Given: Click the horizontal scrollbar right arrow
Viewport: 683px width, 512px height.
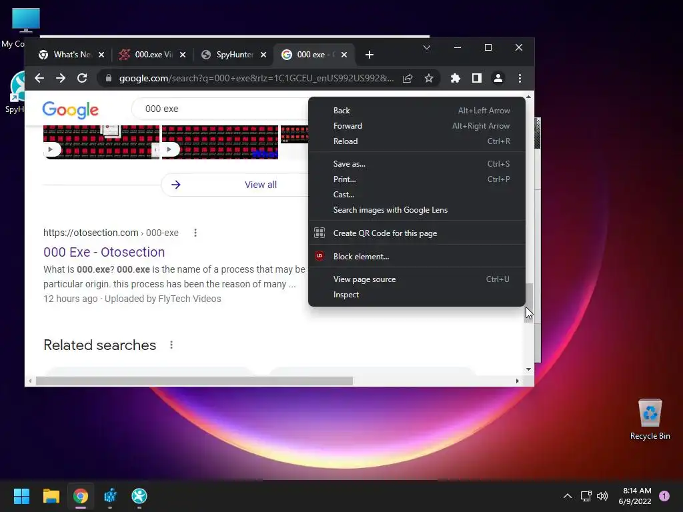Looking at the screenshot, I should pos(517,381).
